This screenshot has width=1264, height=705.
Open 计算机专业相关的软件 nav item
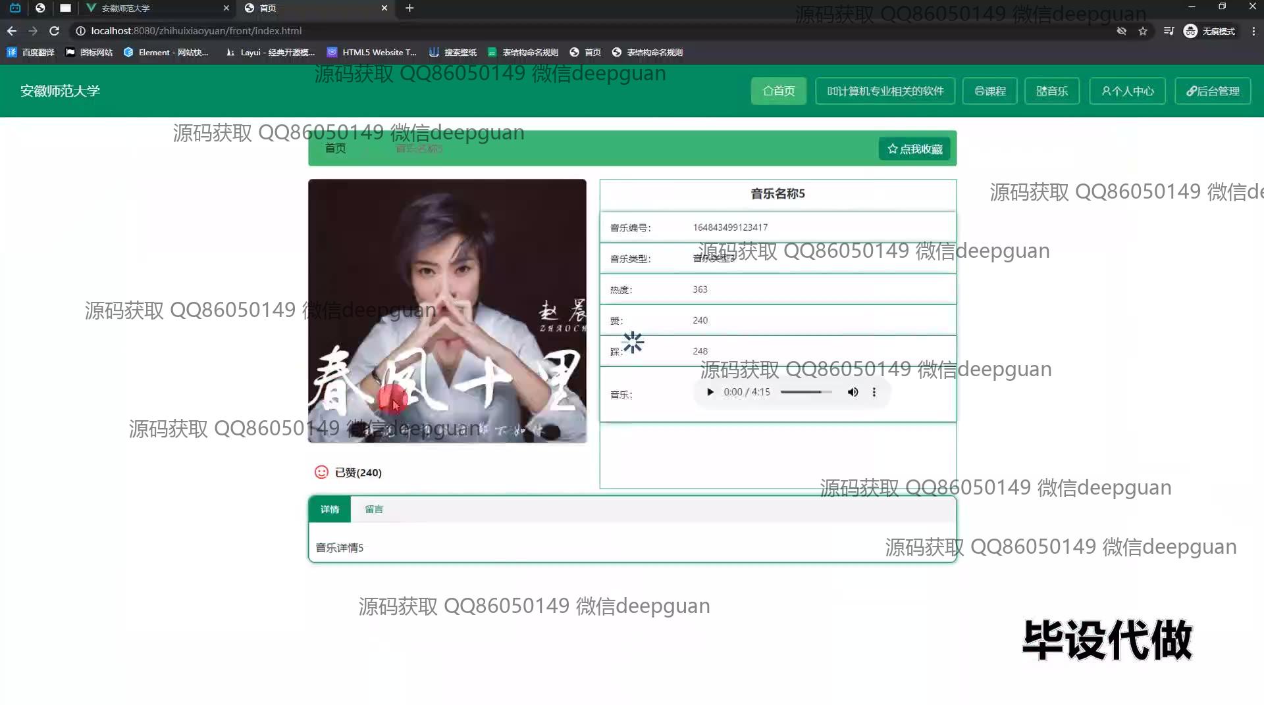point(885,91)
